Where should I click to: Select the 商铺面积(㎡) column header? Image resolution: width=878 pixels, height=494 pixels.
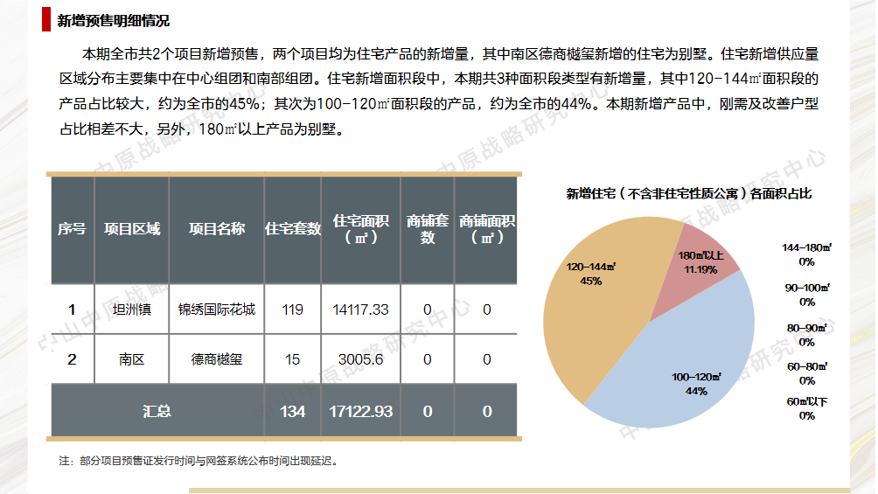pyautogui.click(x=486, y=229)
